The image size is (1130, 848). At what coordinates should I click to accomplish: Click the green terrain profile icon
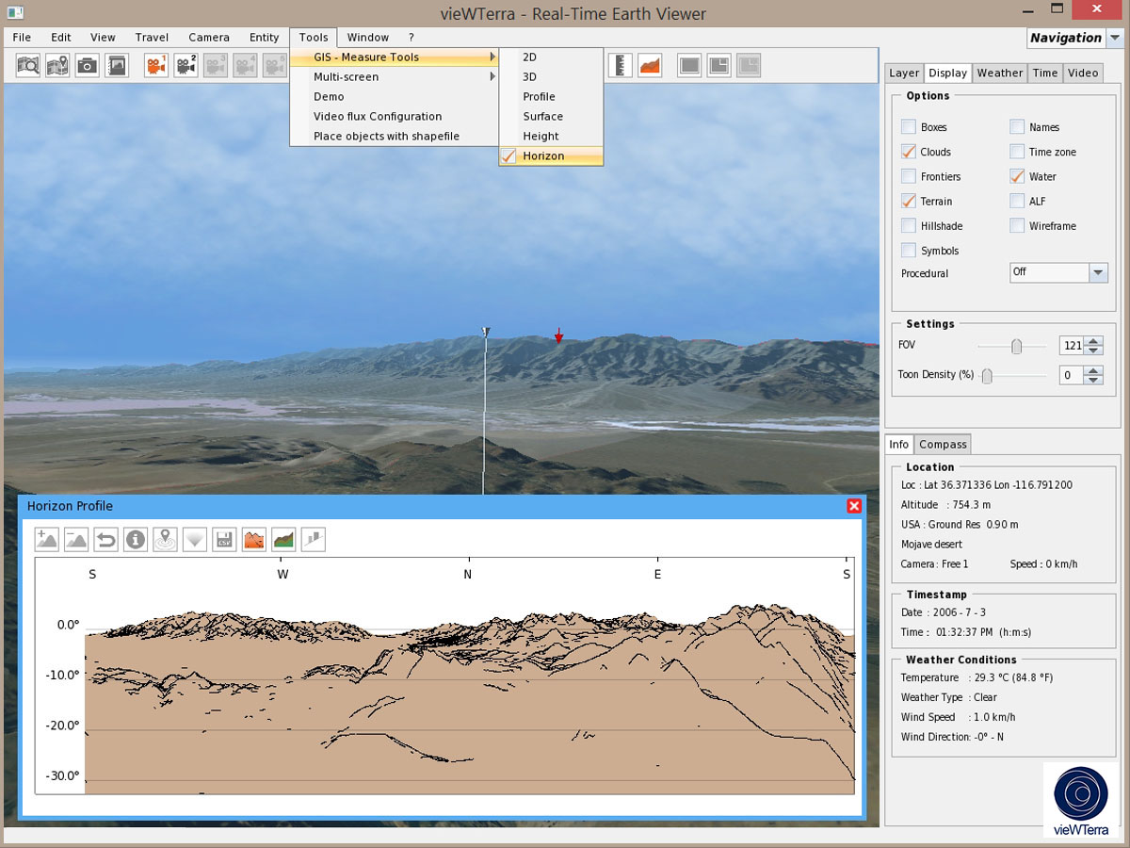click(x=283, y=540)
